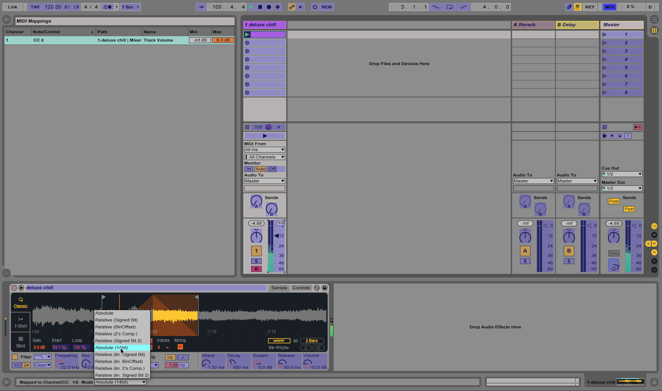Switch to the Controls tab

tap(301, 288)
